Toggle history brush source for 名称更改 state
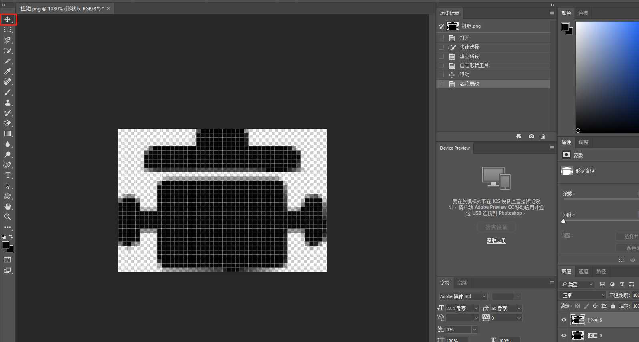This screenshot has height=342, width=639. click(x=441, y=84)
